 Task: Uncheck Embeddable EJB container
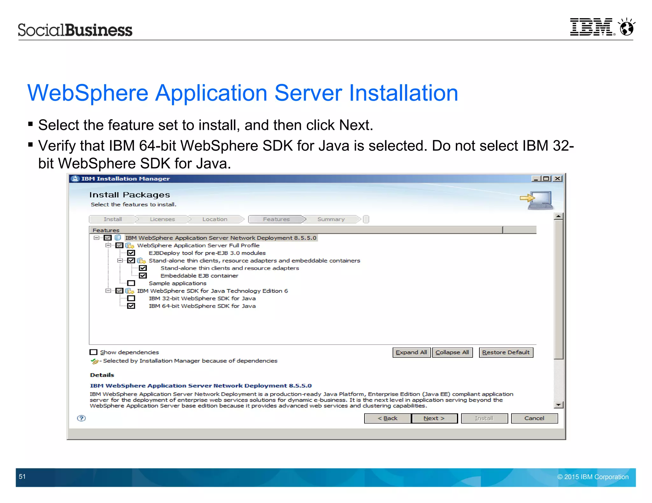[x=143, y=276]
